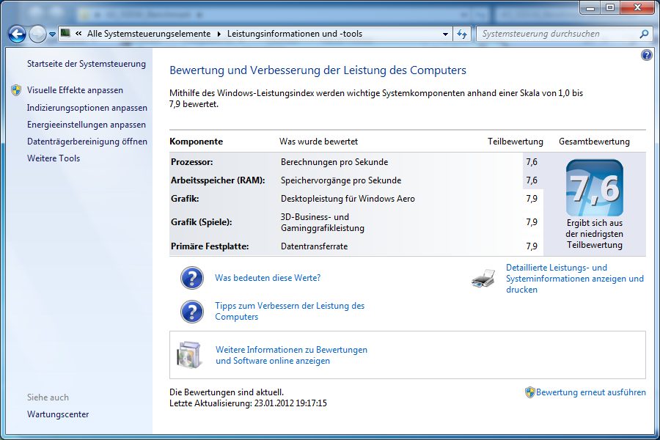Open Weitere Tools
Image resolution: width=660 pixels, height=440 pixels.
pos(54,158)
